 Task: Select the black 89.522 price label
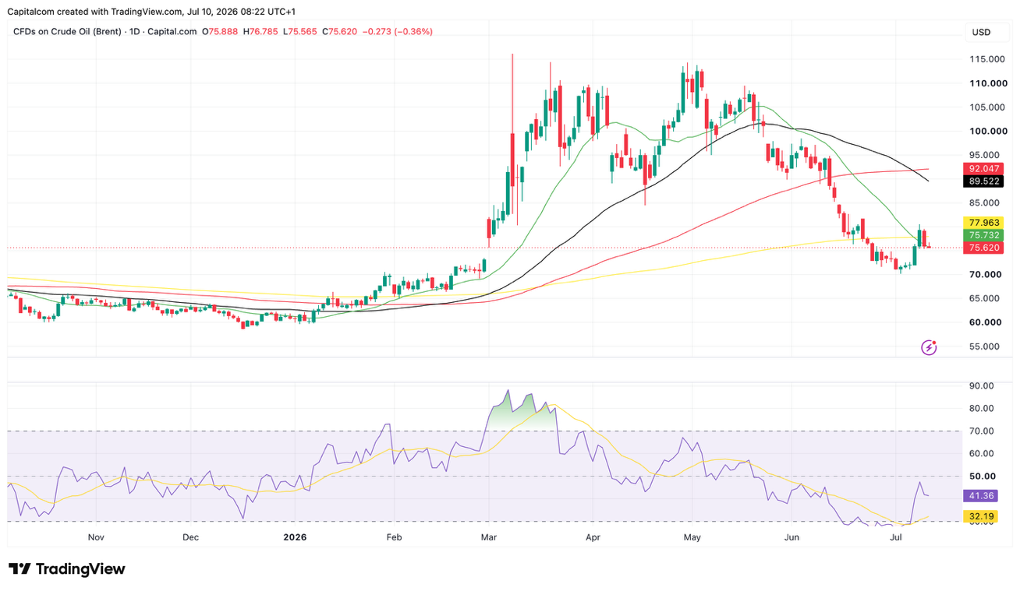984,181
